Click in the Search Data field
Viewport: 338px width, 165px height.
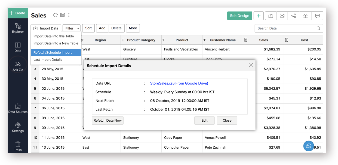coord(286,28)
